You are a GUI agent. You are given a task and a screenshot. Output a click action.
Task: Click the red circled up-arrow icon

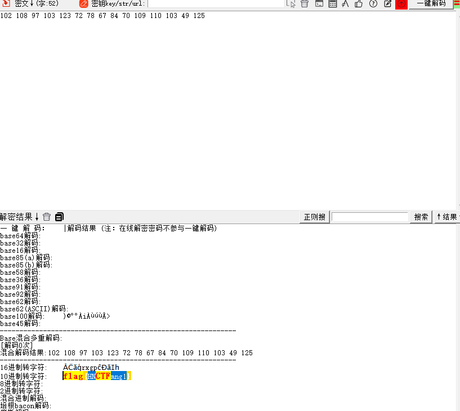tap(400, 4)
